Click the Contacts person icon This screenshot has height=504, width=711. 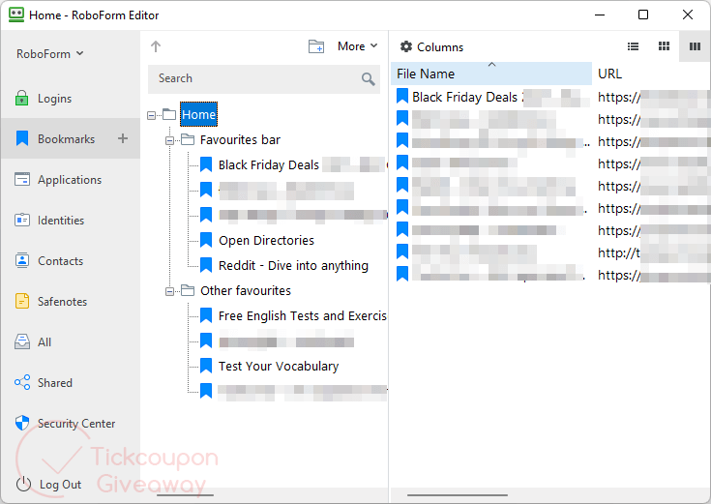[x=22, y=260]
